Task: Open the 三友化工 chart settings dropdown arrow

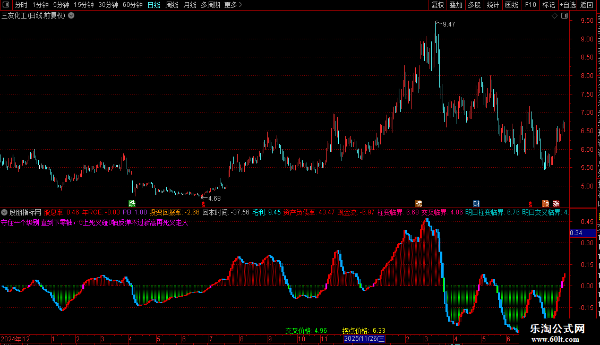Action: click(71, 16)
